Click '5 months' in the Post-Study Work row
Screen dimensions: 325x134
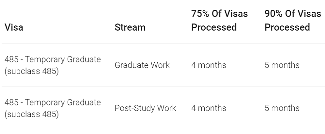pos(282,108)
